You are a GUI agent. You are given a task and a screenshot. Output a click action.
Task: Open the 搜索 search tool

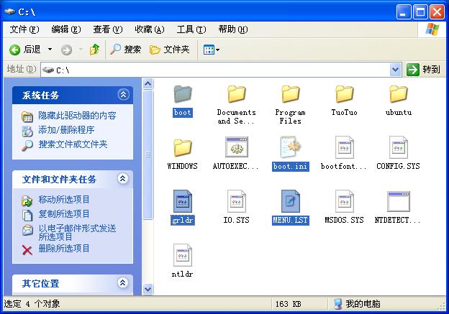(126, 50)
